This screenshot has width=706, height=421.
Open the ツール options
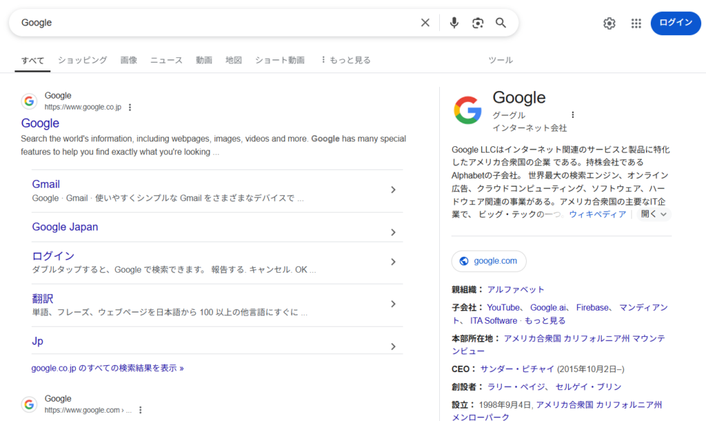tap(501, 60)
